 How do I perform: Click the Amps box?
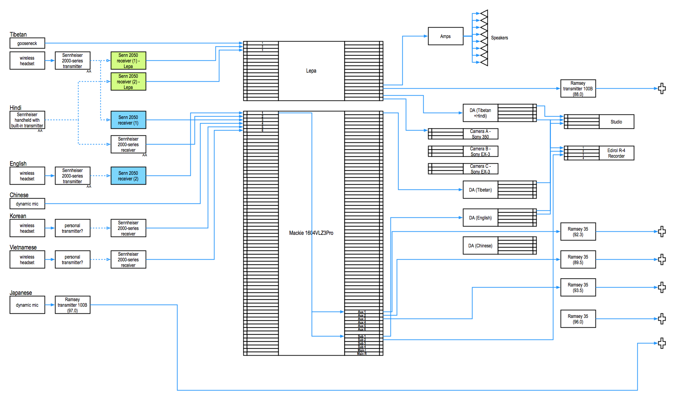(446, 36)
